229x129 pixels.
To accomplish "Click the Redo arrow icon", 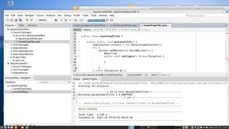I will (x=31, y=20).
